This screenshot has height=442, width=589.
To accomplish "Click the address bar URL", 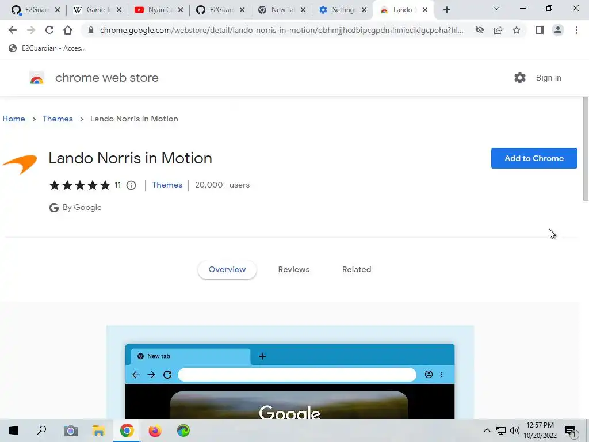I will (x=281, y=30).
